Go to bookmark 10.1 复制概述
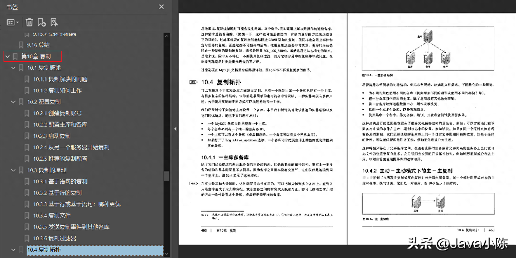 44,68
